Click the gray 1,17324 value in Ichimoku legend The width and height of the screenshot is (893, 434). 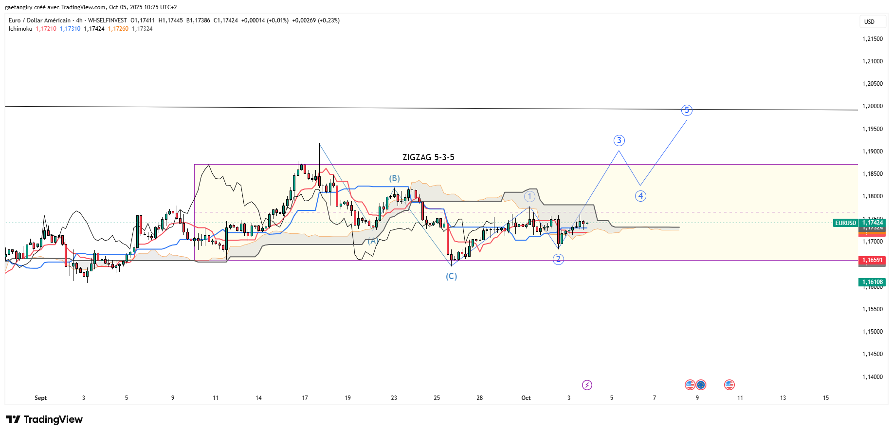pyautogui.click(x=142, y=29)
